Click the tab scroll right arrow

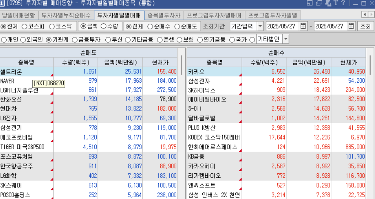[x=371, y=15]
